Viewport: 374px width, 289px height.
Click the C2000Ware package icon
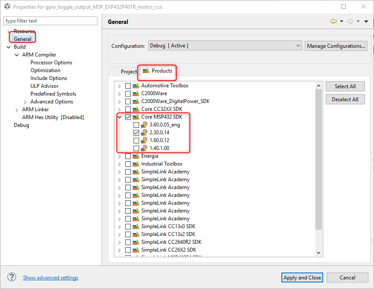click(136, 93)
